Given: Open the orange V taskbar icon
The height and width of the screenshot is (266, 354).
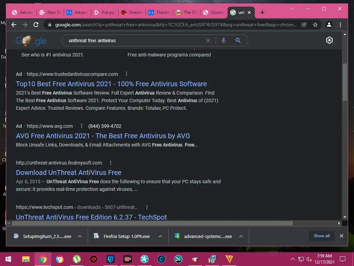Looking at the screenshot, I should pyautogui.click(x=229, y=259).
